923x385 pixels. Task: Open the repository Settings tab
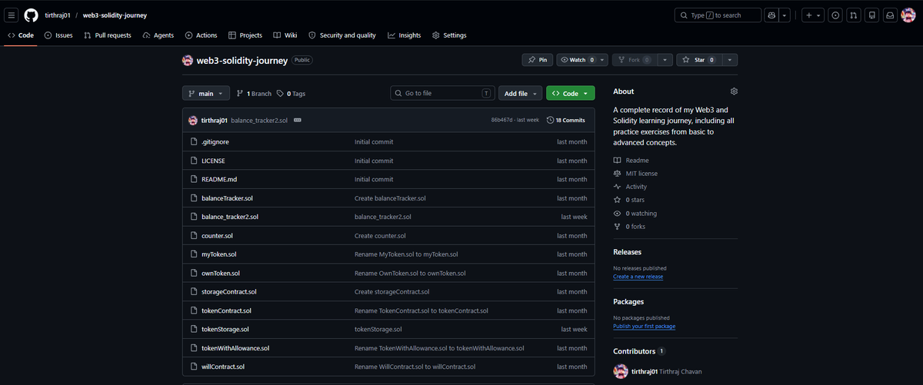[x=450, y=35]
